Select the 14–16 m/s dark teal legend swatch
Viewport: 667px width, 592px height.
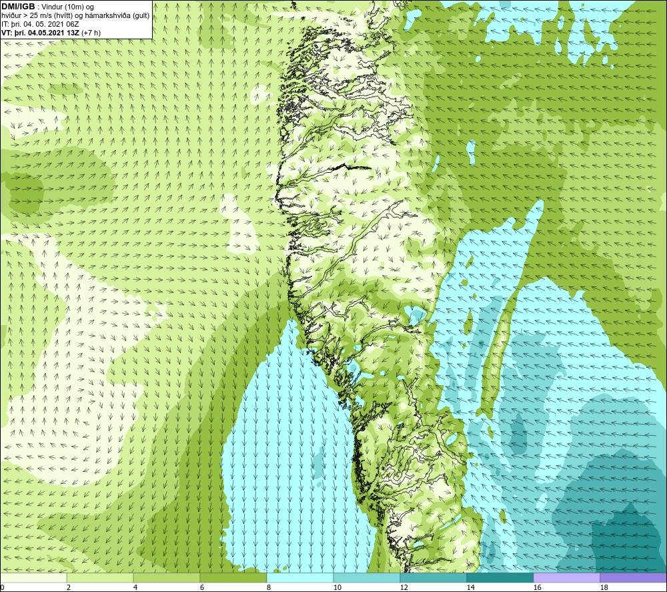(500, 578)
